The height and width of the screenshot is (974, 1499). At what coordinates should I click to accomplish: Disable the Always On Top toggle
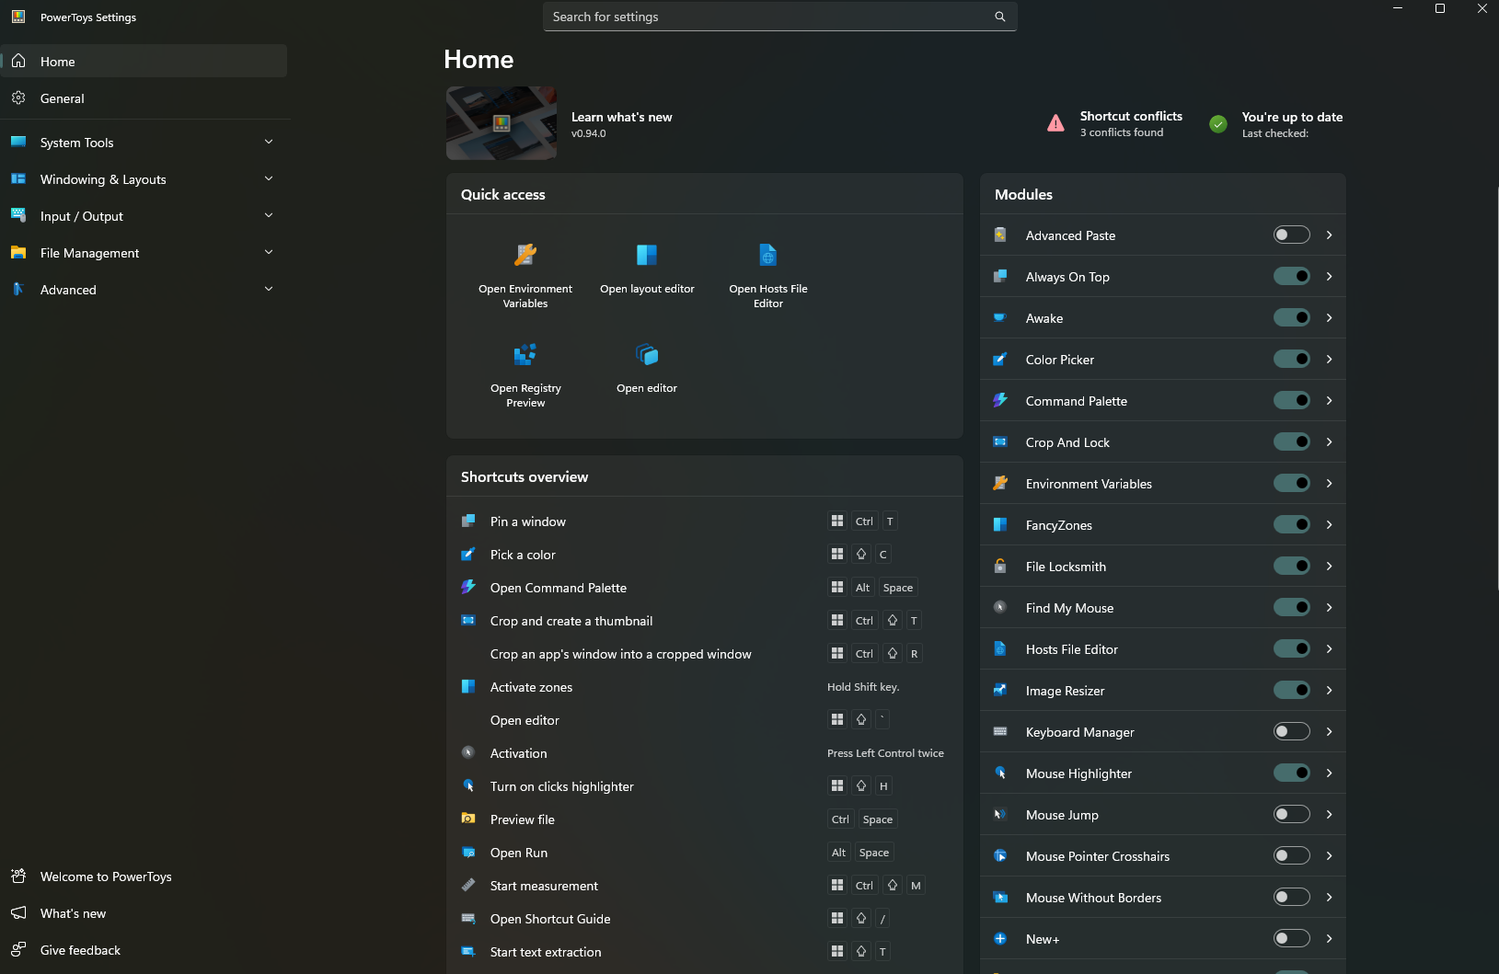coord(1292,276)
